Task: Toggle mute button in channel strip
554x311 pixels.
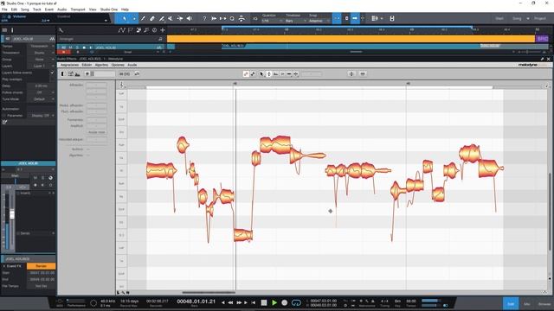Action: point(35,178)
